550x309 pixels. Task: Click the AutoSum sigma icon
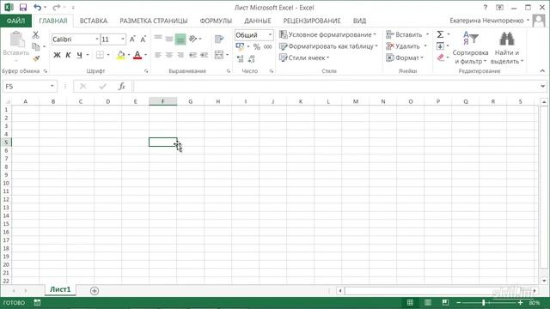pos(440,34)
